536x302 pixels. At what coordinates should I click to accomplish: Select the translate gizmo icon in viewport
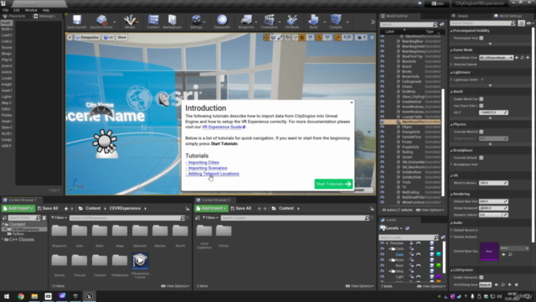point(266,37)
